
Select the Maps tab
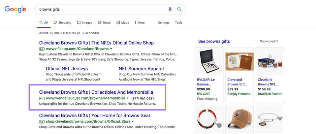tap(122, 23)
